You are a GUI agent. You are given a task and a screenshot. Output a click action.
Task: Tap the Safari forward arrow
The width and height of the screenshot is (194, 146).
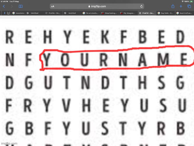point(12,6)
